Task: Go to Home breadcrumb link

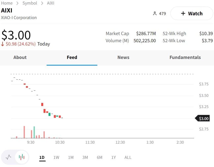Action: point(7,3)
